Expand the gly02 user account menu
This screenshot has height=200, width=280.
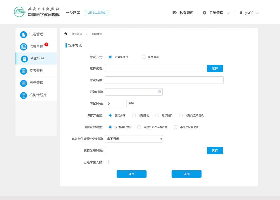pos(249,13)
